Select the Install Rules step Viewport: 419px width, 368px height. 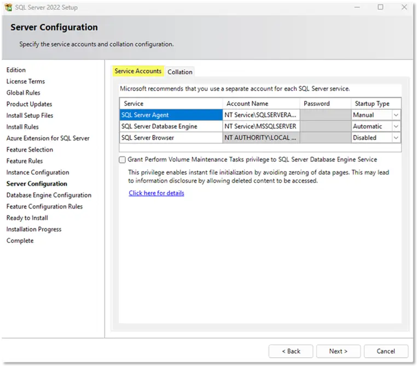22,127
